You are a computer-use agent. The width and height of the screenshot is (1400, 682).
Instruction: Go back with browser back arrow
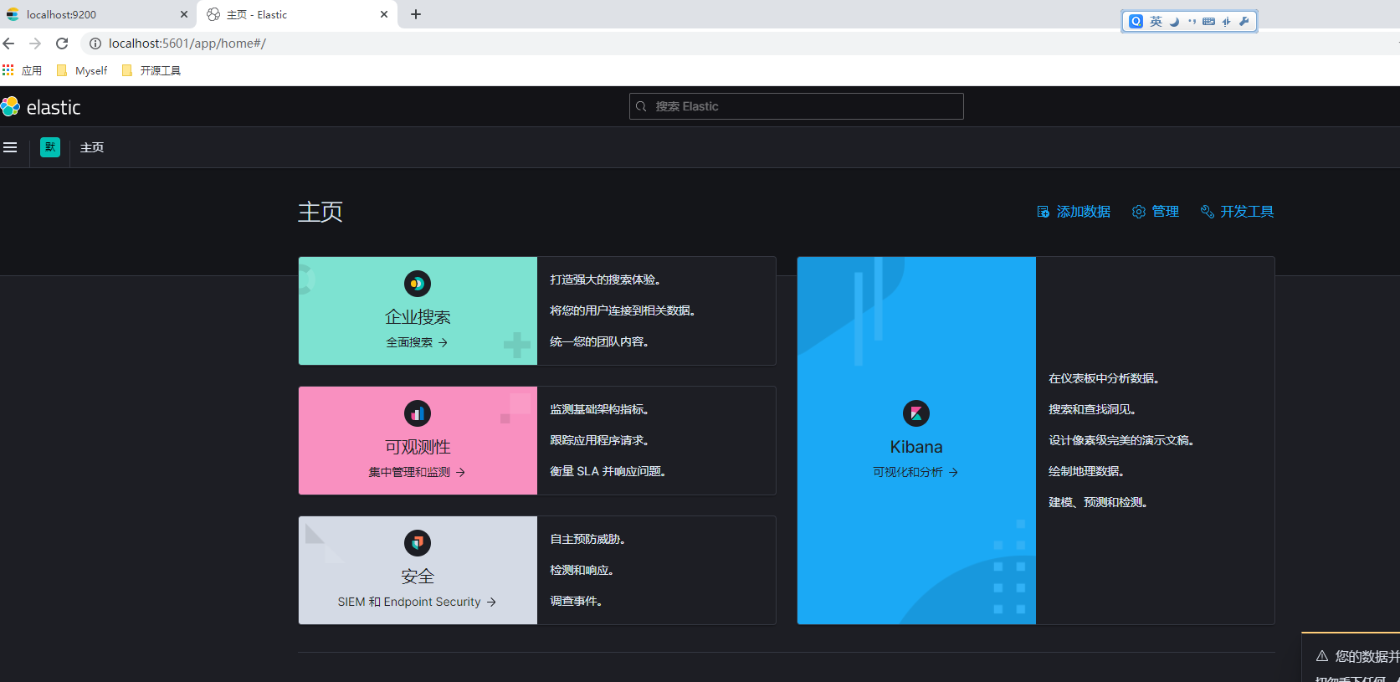(x=9, y=44)
